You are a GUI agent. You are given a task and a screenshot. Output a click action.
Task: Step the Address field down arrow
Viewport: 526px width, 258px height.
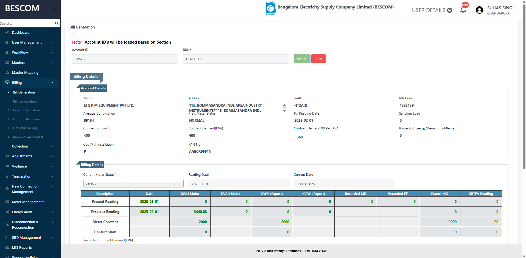[x=284, y=111]
